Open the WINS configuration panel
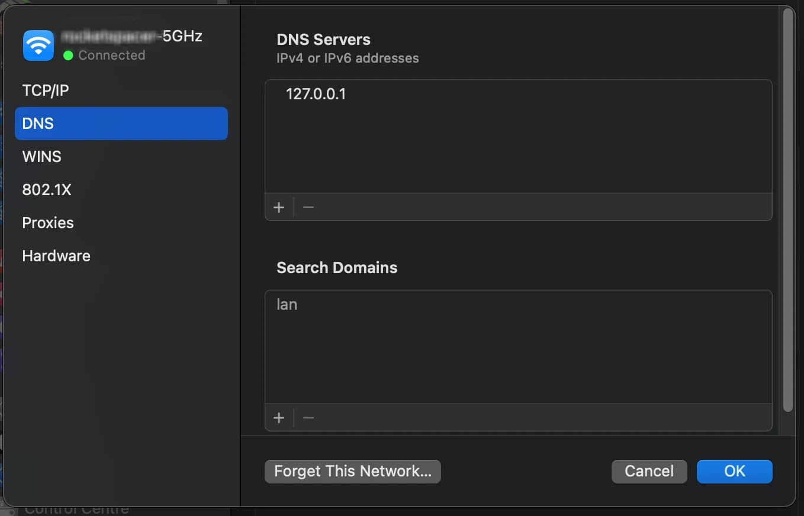Screen dimensions: 804x516 click(41, 157)
